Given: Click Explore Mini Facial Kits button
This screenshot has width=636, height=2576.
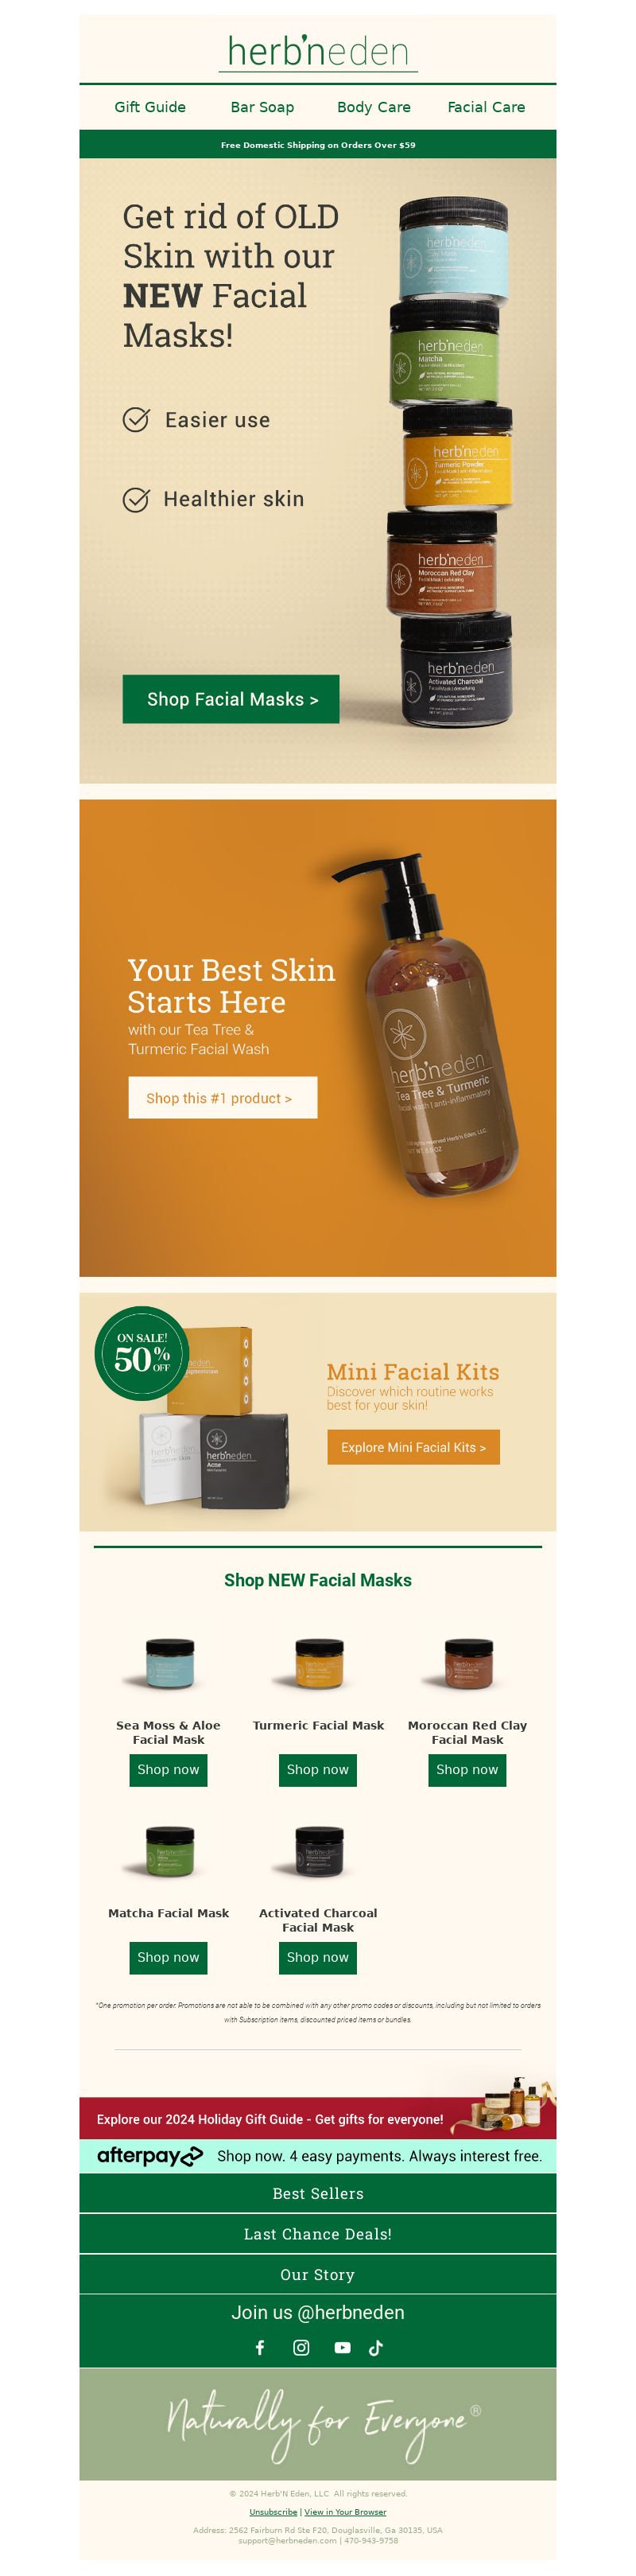Looking at the screenshot, I should tap(413, 1447).
